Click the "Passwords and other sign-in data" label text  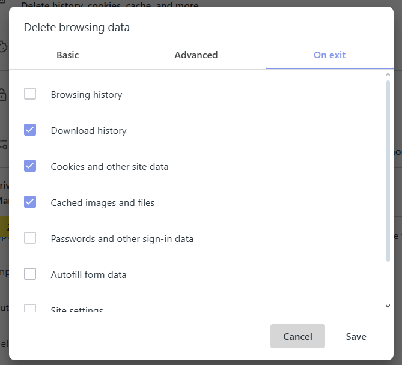122,239
